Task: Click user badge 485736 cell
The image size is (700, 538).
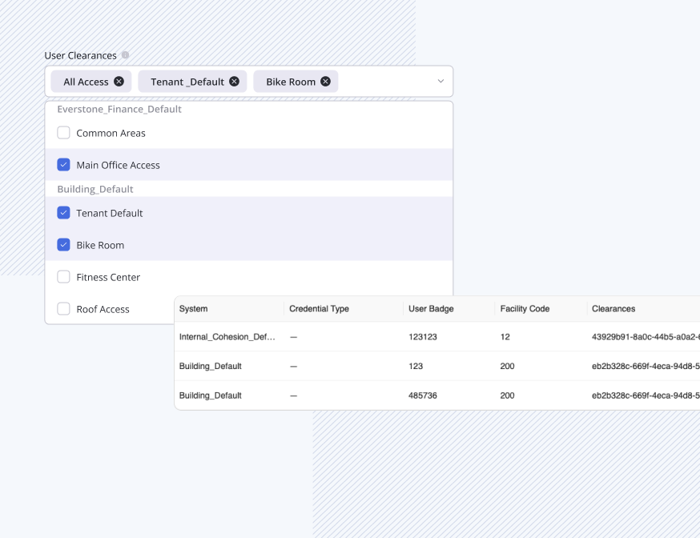Action: (423, 395)
